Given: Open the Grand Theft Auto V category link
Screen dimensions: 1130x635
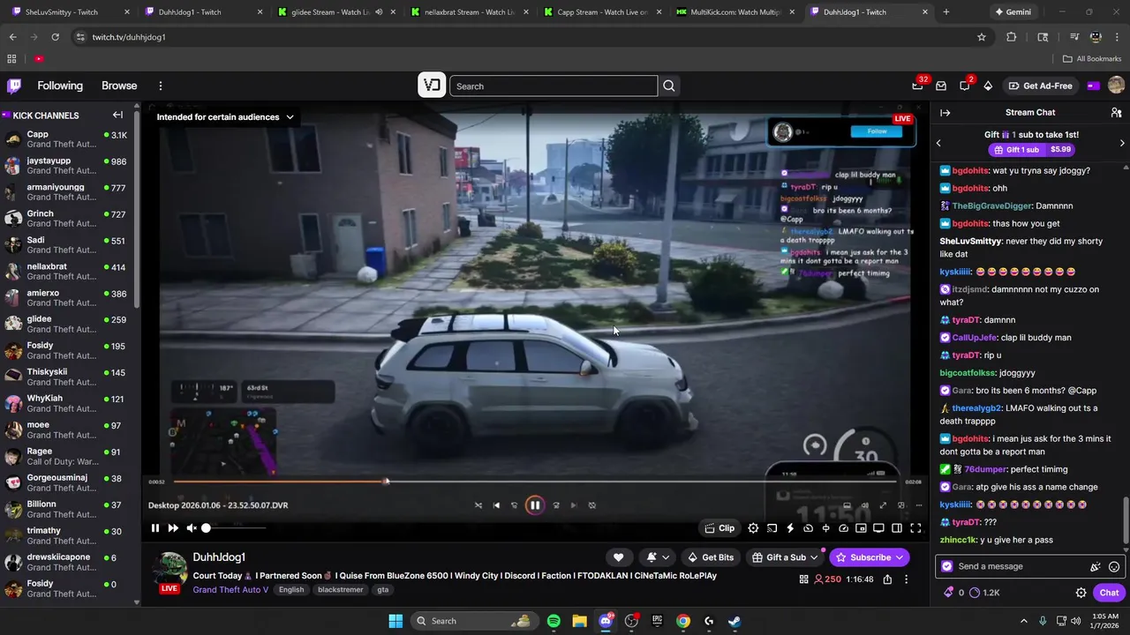Looking at the screenshot, I should (x=230, y=590).
